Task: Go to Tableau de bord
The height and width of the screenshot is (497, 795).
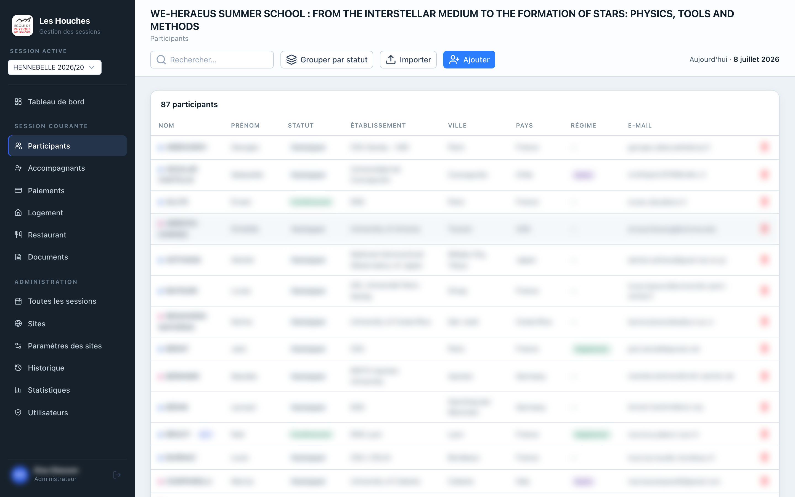Action: 67,102
